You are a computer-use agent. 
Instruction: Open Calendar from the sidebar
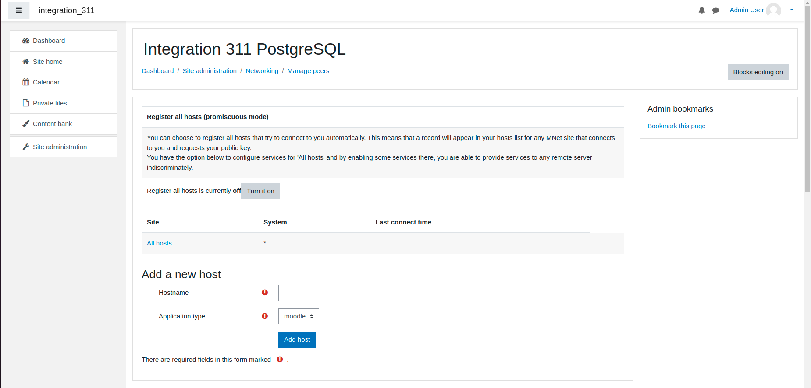pos(63,82)
